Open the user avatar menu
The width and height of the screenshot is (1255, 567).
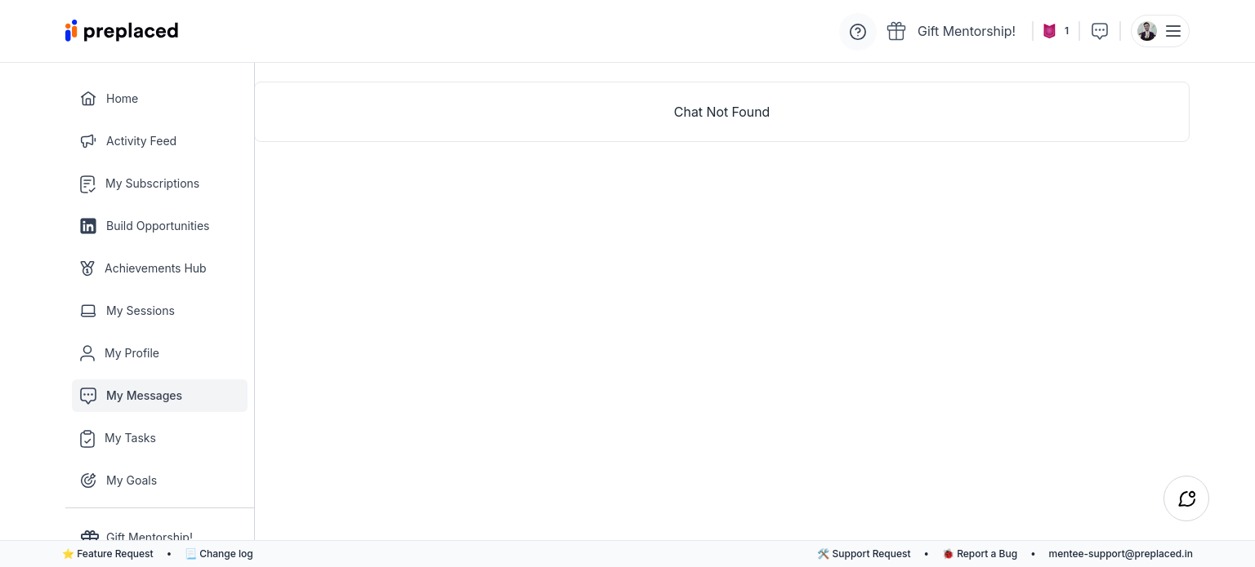(1147, 31)
